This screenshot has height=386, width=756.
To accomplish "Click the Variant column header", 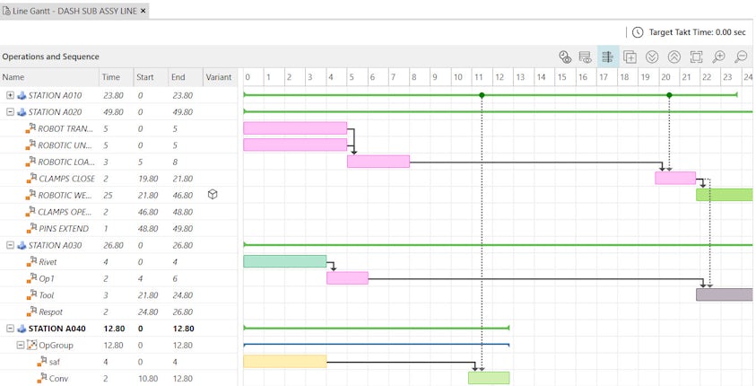I will [220, 77].
